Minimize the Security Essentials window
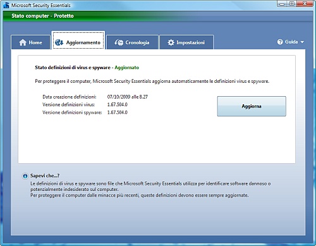 (283, 4)
